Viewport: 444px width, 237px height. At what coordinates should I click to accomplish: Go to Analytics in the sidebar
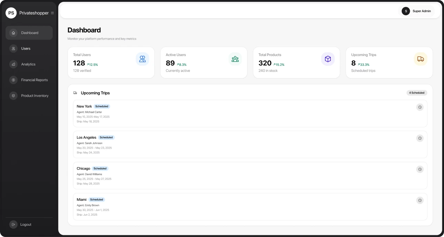pyautogui.click(x=29, y=64)
